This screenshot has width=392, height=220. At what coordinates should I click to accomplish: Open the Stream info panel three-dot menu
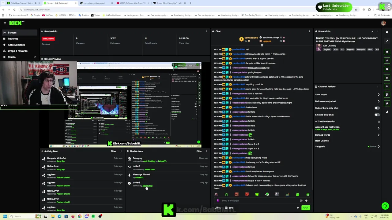(378, 31)
